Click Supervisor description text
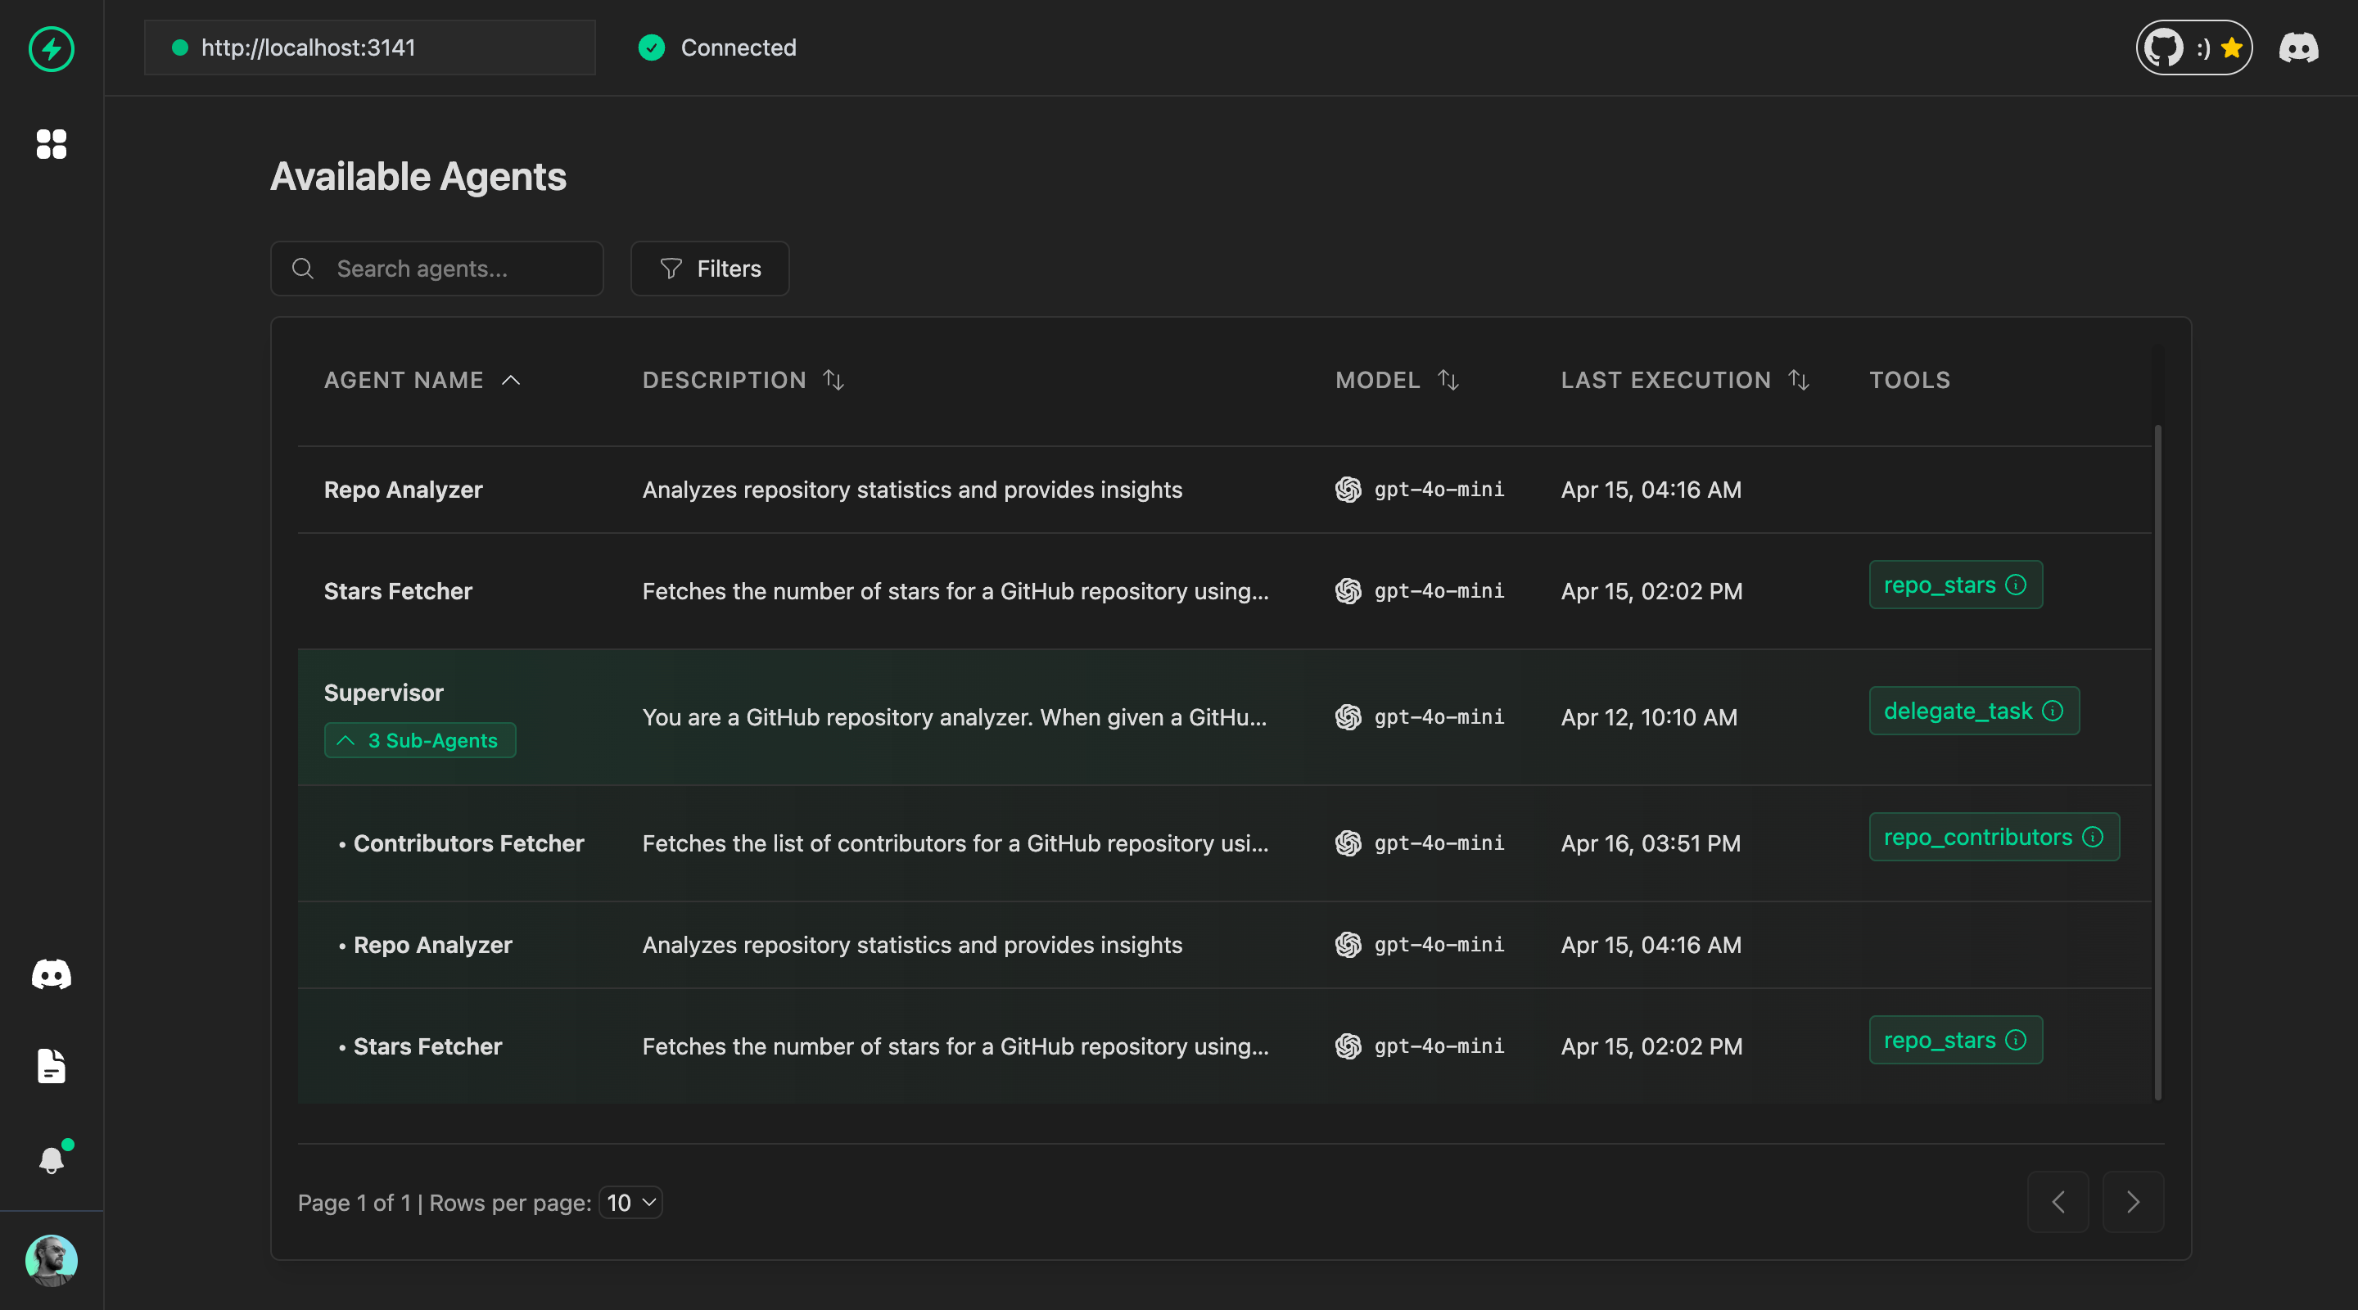Screen dimensions: 2358x1310 point(955,716)
